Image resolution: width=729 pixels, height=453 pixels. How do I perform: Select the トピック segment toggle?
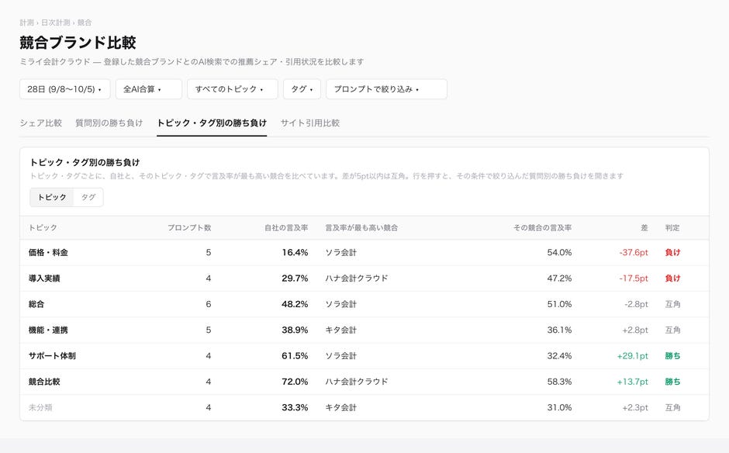pos(52,197)
